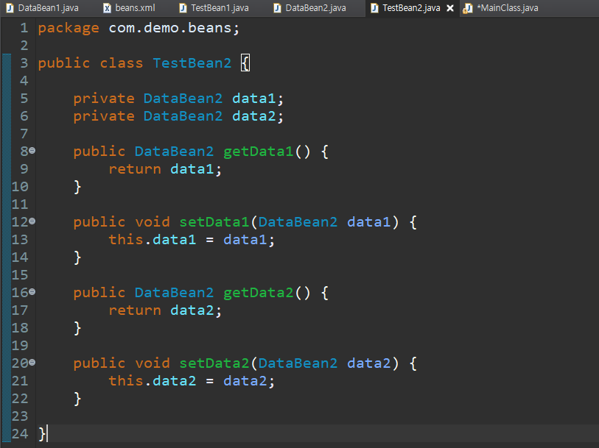Open the DataBean2.java tab
599x448 pixels.
[311, 8]
